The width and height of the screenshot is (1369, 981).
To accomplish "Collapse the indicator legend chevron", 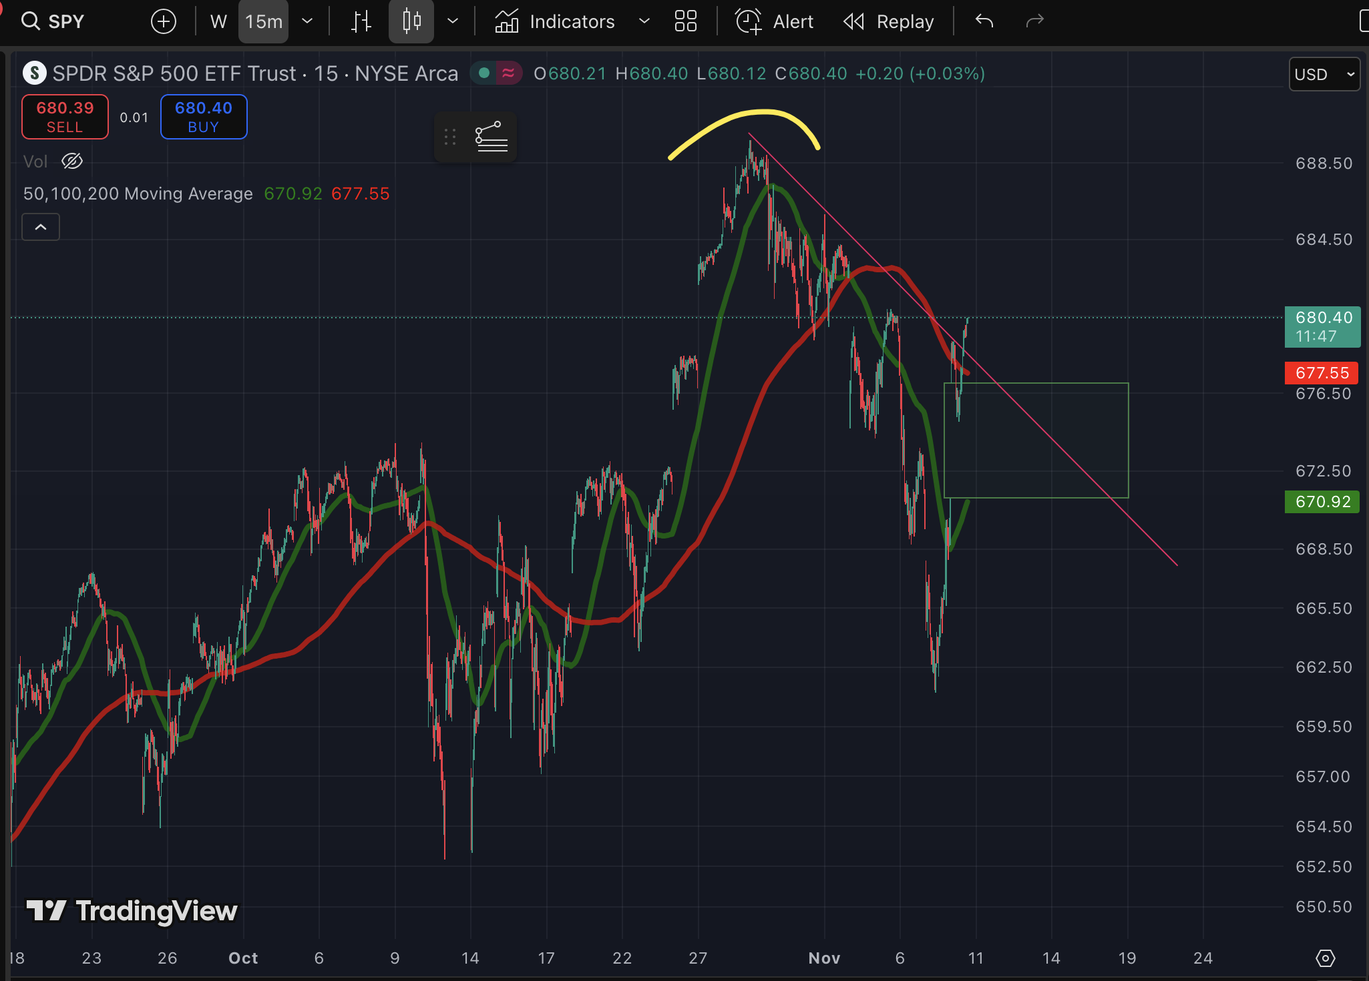I will (x=41, y=227).
